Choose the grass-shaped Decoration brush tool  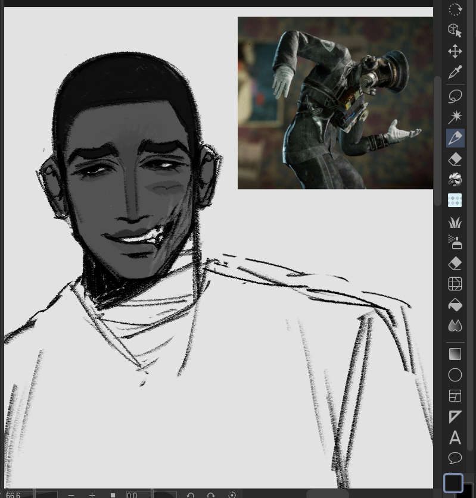(x=455, y=223)
